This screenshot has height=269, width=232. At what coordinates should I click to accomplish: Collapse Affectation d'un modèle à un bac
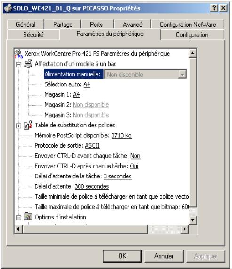[x=19, y=65]
